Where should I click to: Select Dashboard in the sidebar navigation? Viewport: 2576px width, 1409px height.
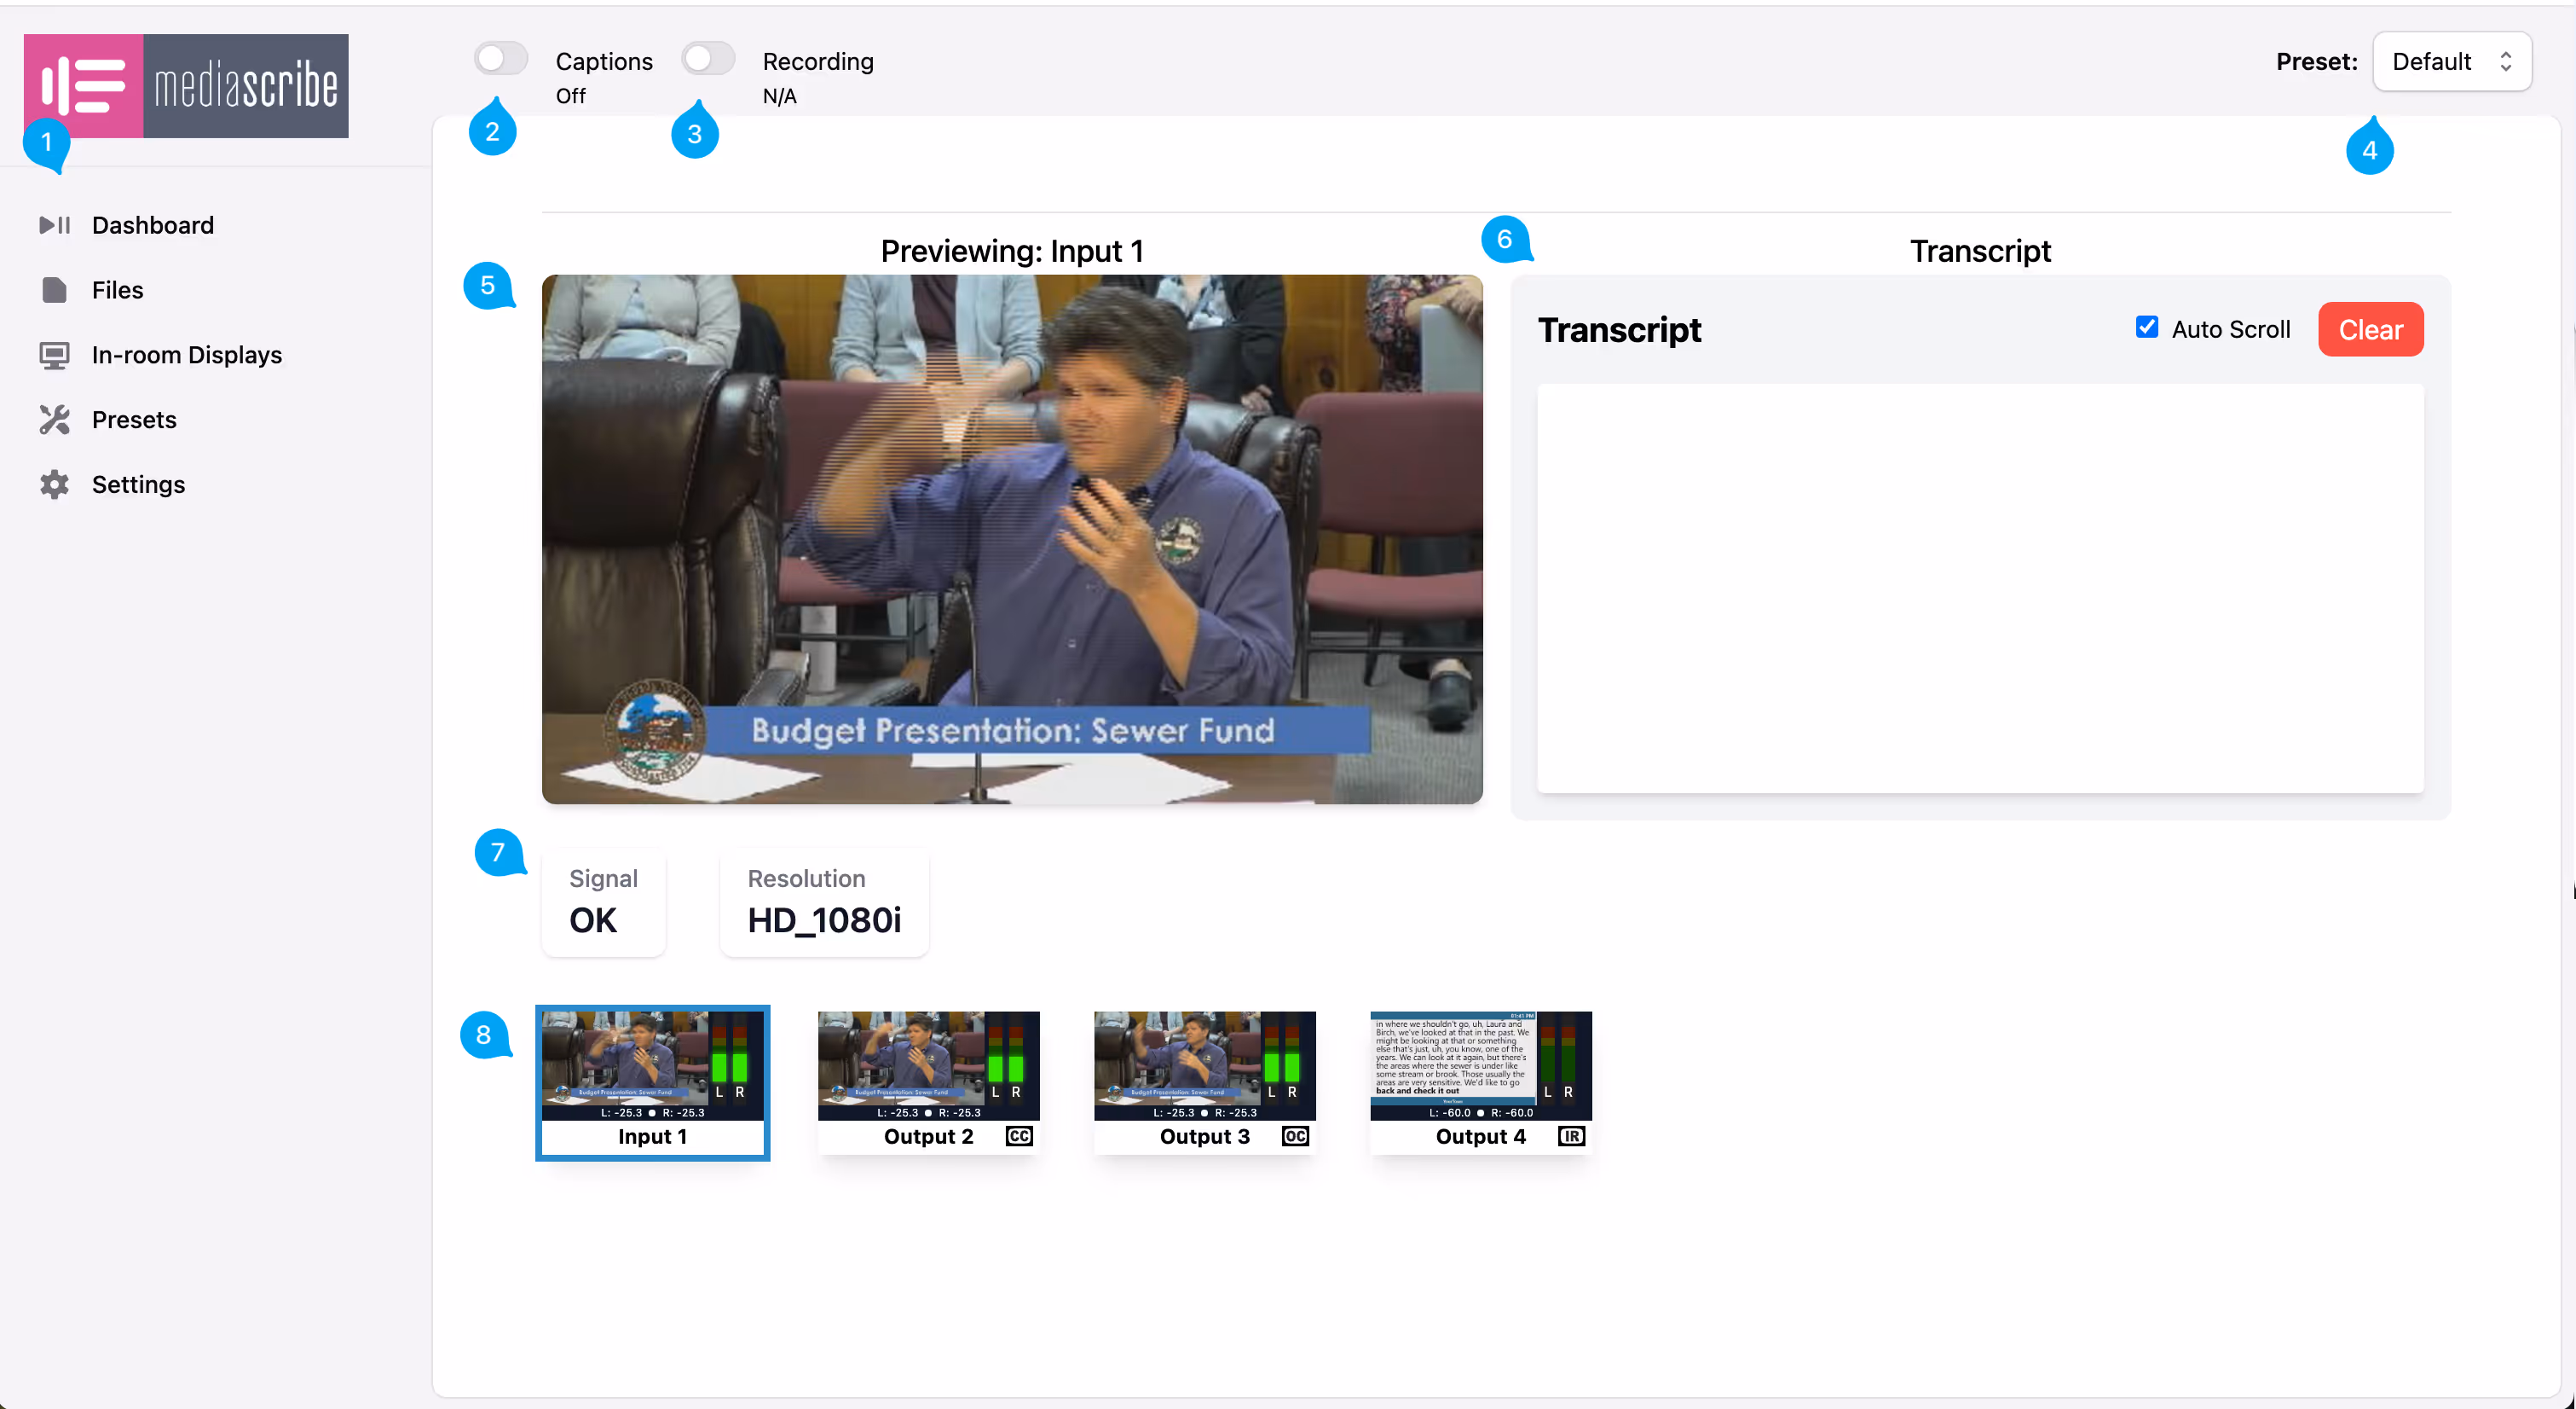coord(153,225)
